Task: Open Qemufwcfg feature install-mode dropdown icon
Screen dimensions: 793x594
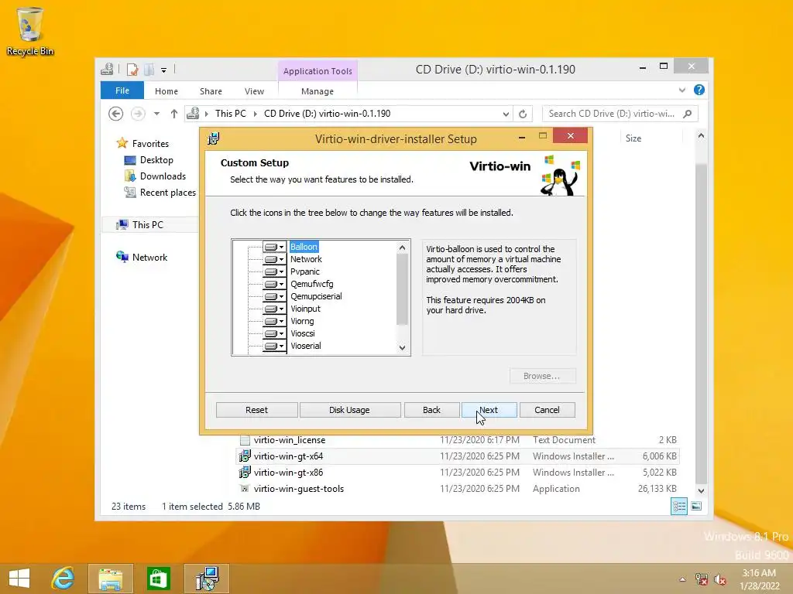Action: coord(274,284)
